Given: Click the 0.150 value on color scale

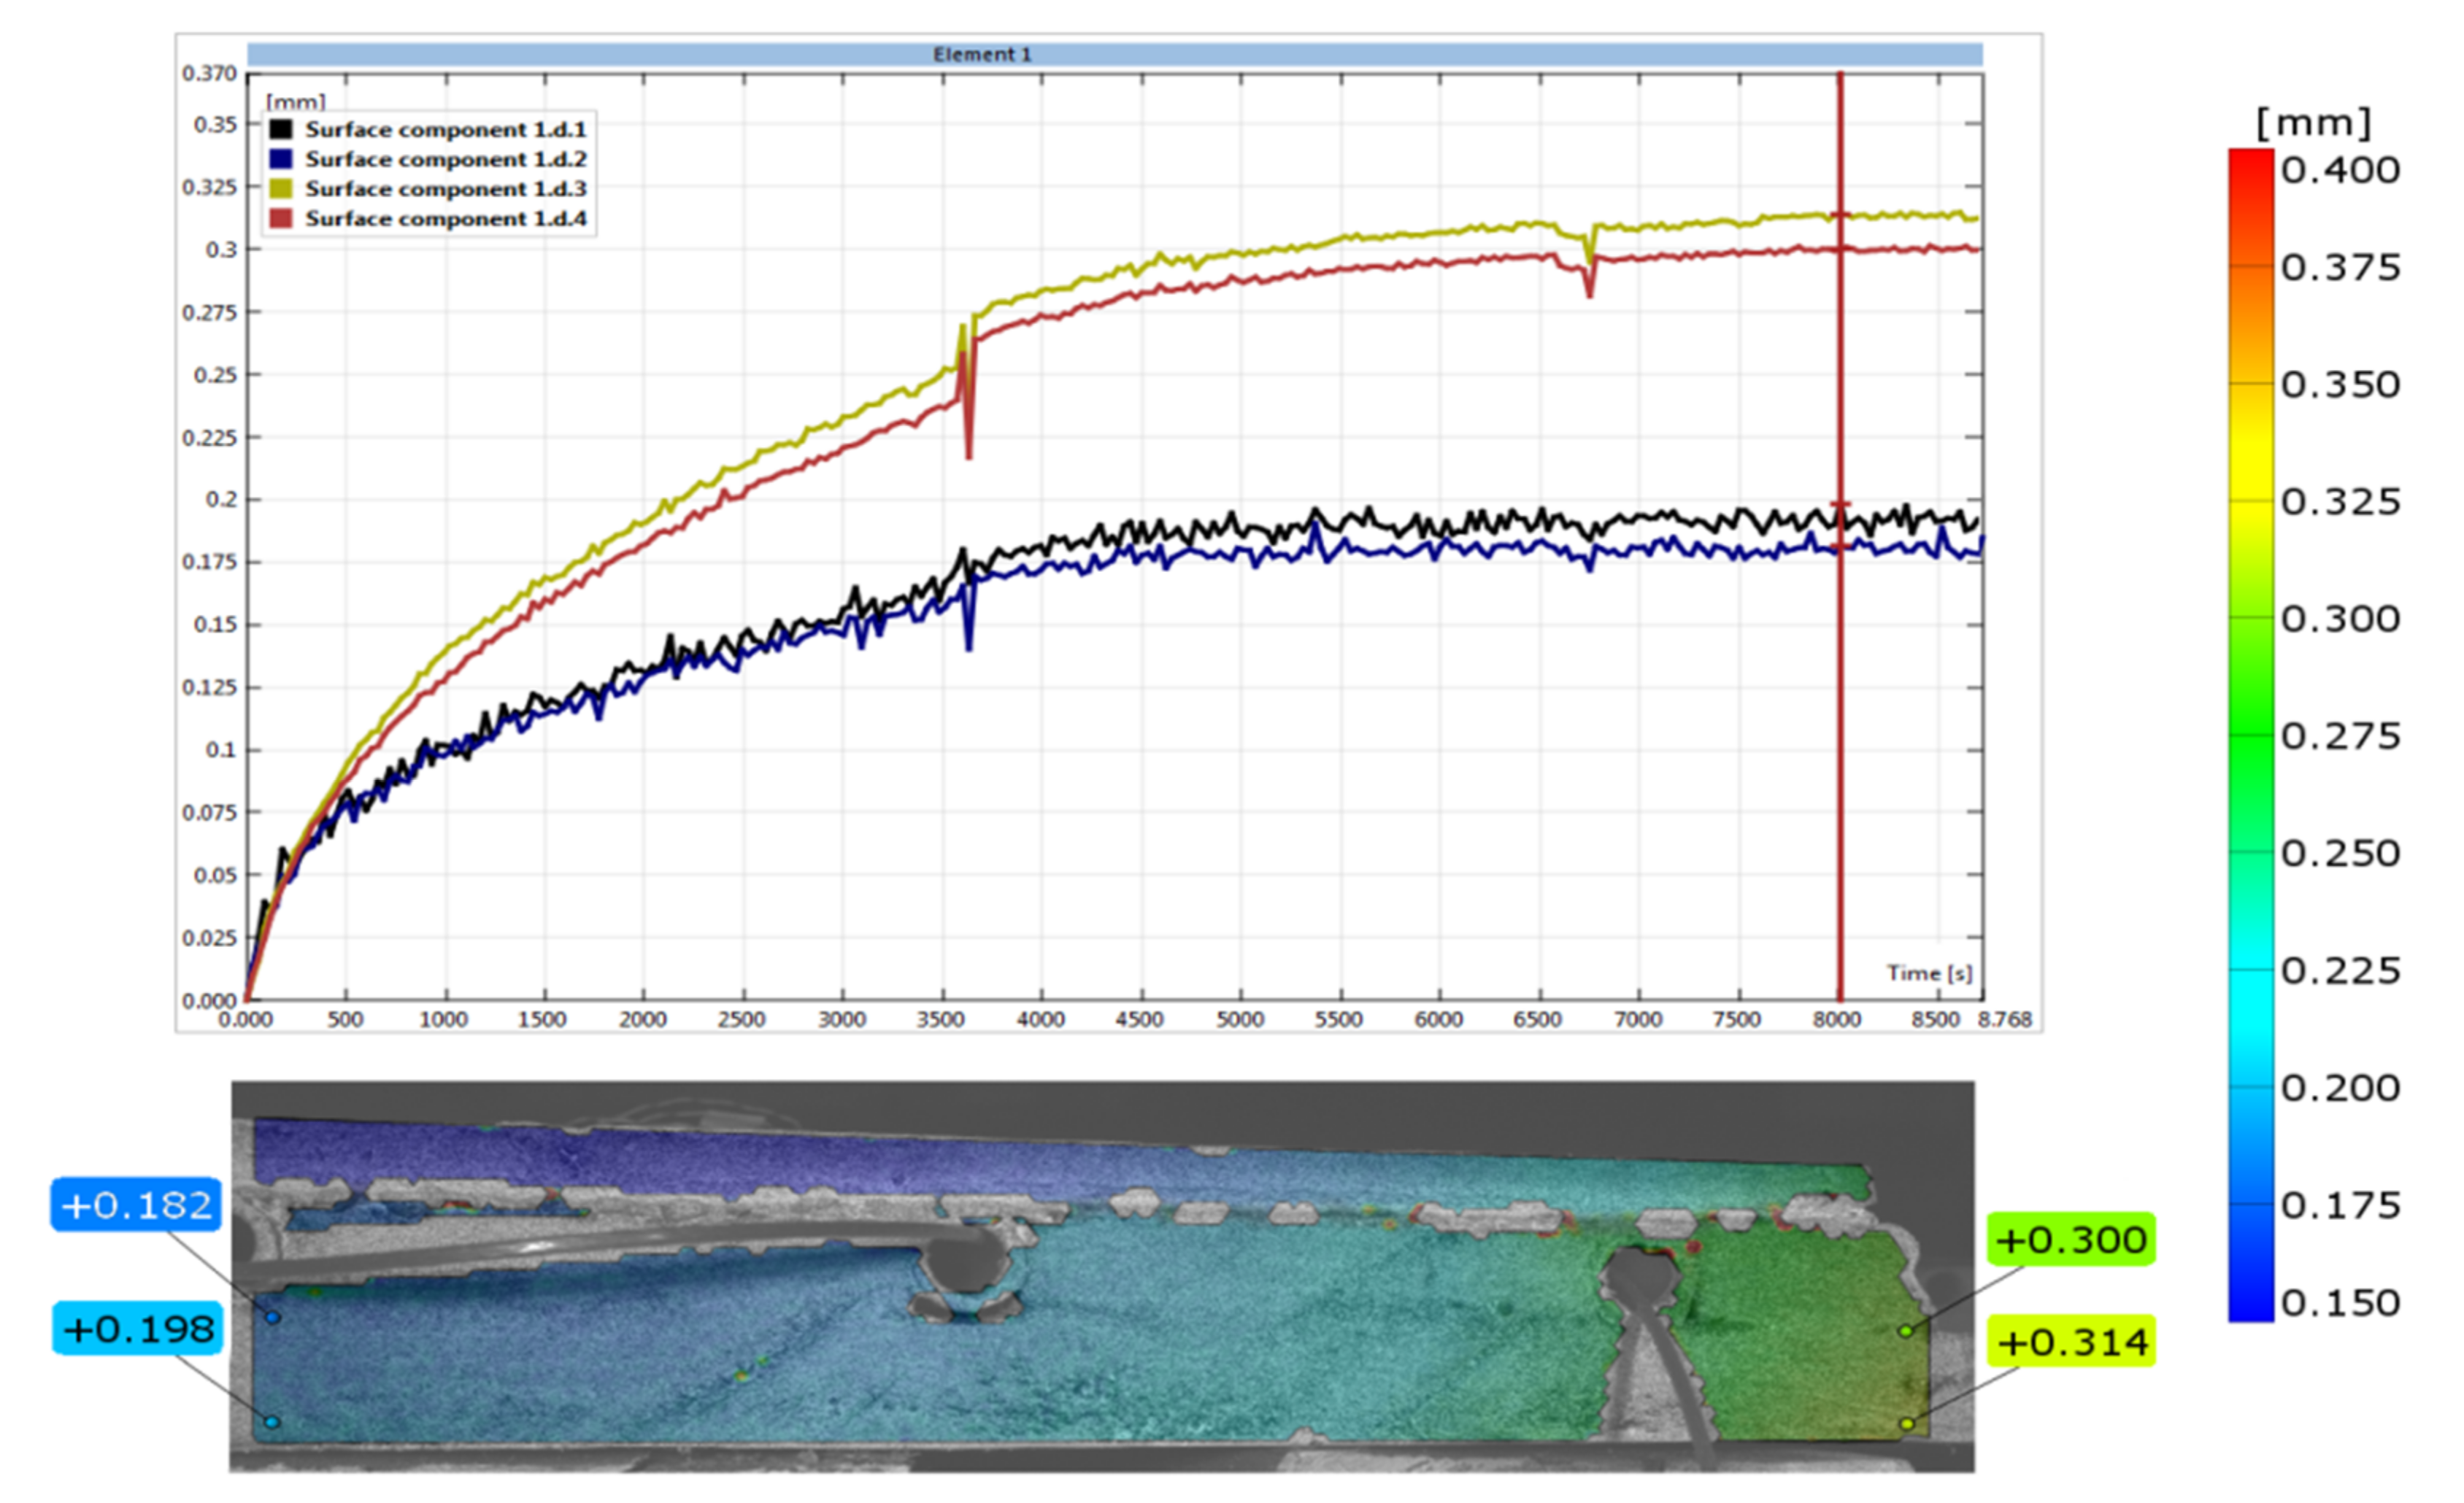Looking at the screenshot, I should (x=2340, y=1303).
